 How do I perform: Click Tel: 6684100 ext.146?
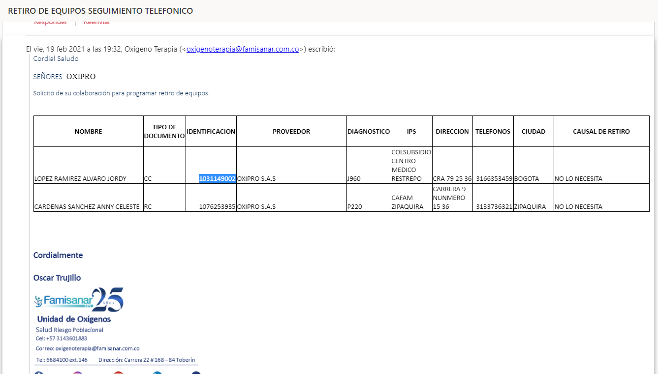pyautogui.click(x=62, y=360)
